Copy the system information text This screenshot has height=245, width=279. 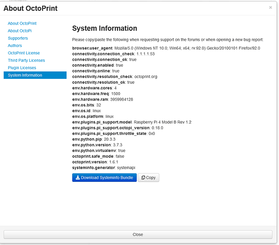click(x=149, y=178)
